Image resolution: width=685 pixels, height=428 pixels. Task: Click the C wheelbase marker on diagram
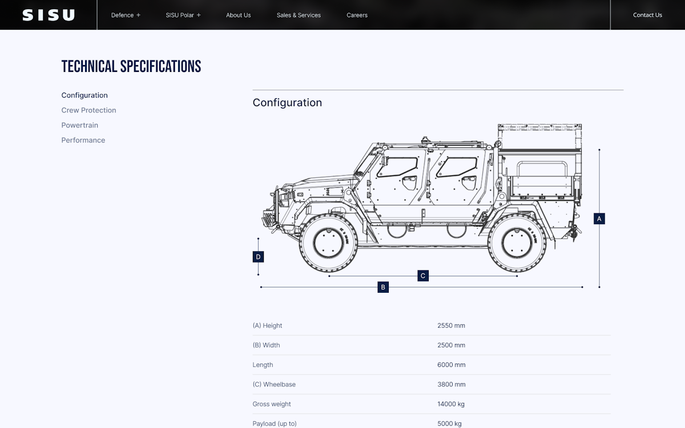pyautogui.click(x=423, y=276)
